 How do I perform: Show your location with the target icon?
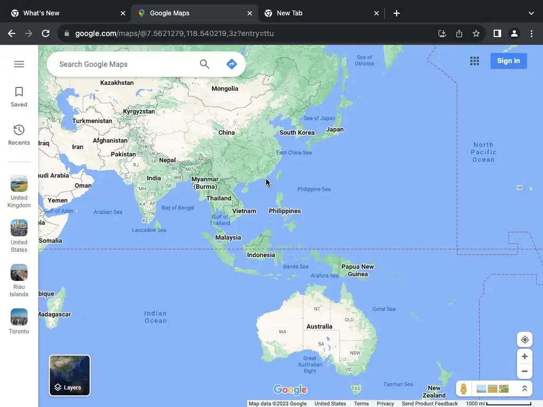(x=524, y=340)
